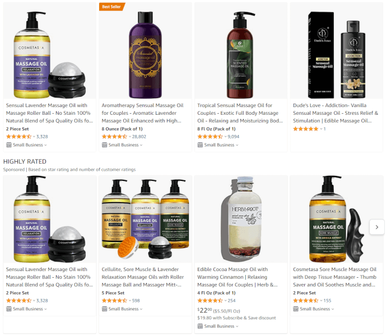Open Tropical Sensual Massage Oil for Couples title
The image size is (386, 336).
point(240,113)
